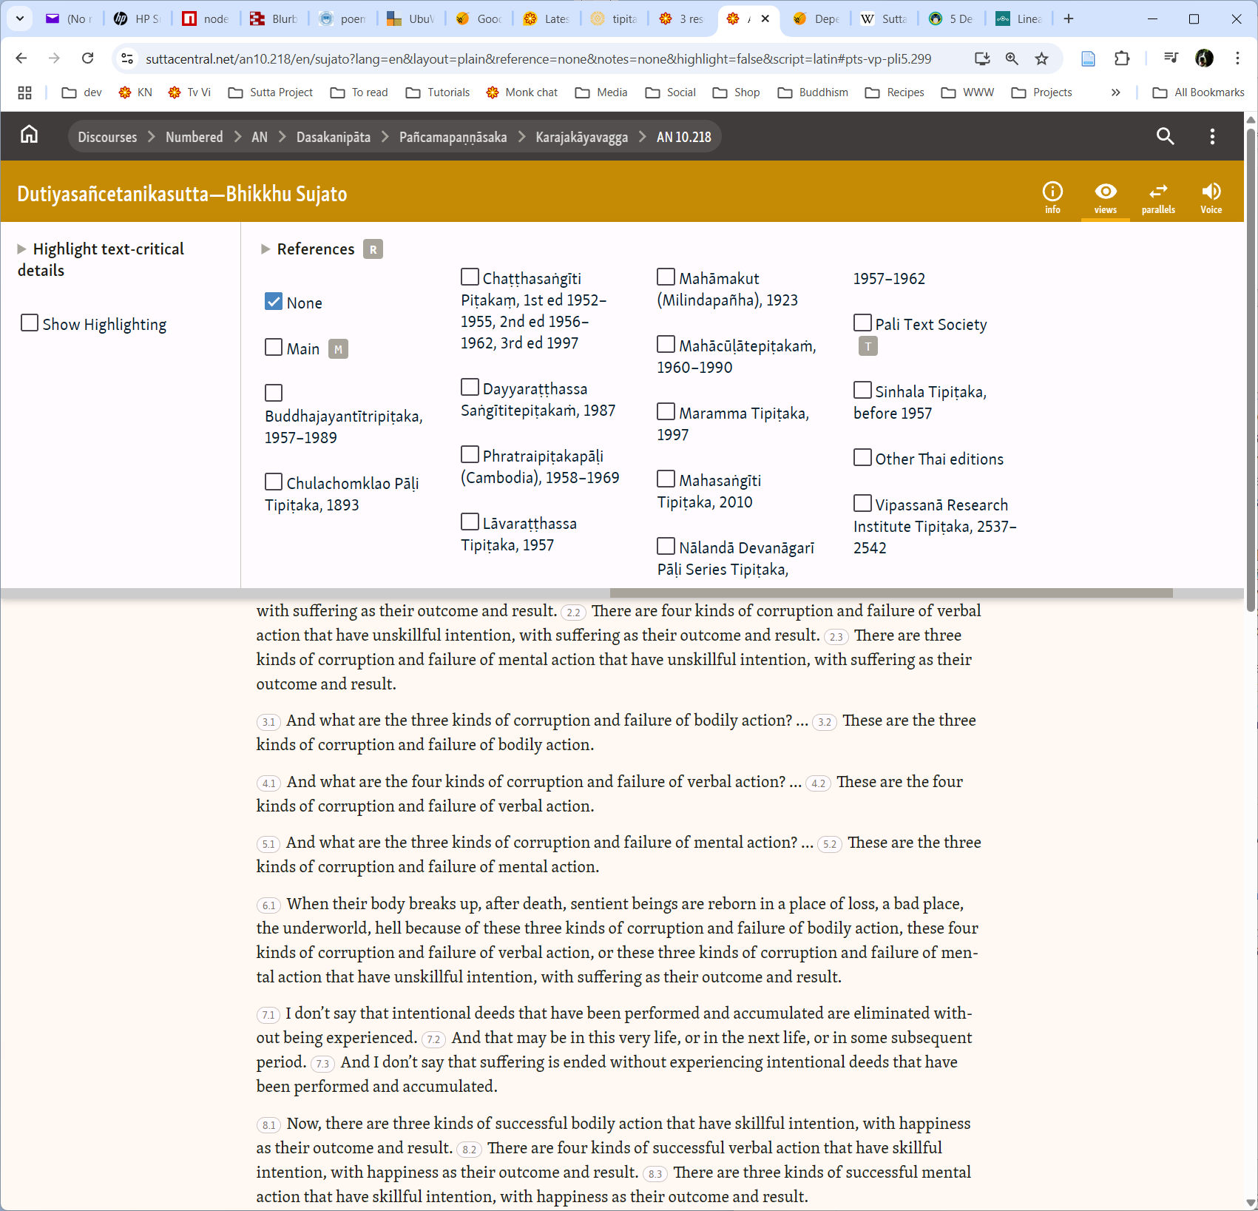Viewport: 1258px width, 1211px height.
Task: Open the Chrome three-dot menu
Action: [x=1237, y=58]
